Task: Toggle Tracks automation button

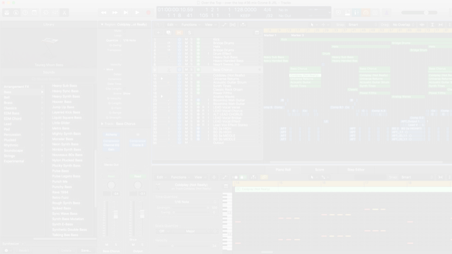Action: 224,25
